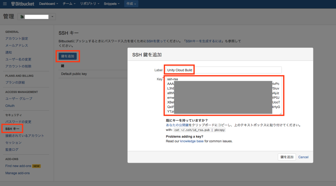Click the blue 鍵を追加 button on page

(x=68, y=56)
